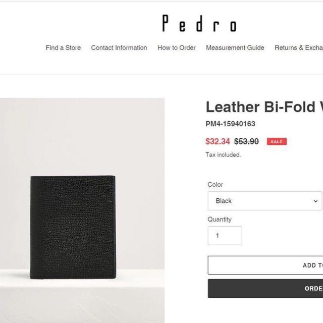Select the product code PM4-15940163
Image resolution: width=323 pixels, height=323 pixels.
click(x=230, y=124)
